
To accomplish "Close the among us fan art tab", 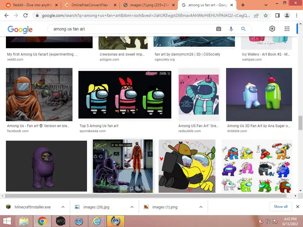I will click(x=232, y=5).
